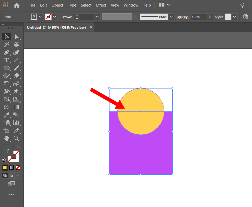
Task: Open the stroke weight dropdown
Action: click(97, 17)
